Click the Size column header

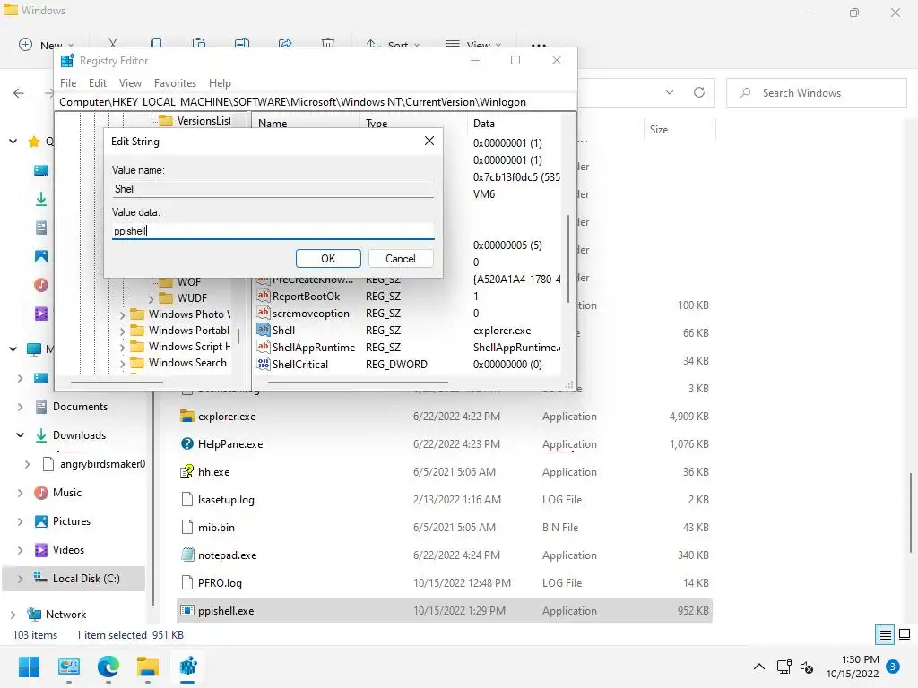coord(659,130)
